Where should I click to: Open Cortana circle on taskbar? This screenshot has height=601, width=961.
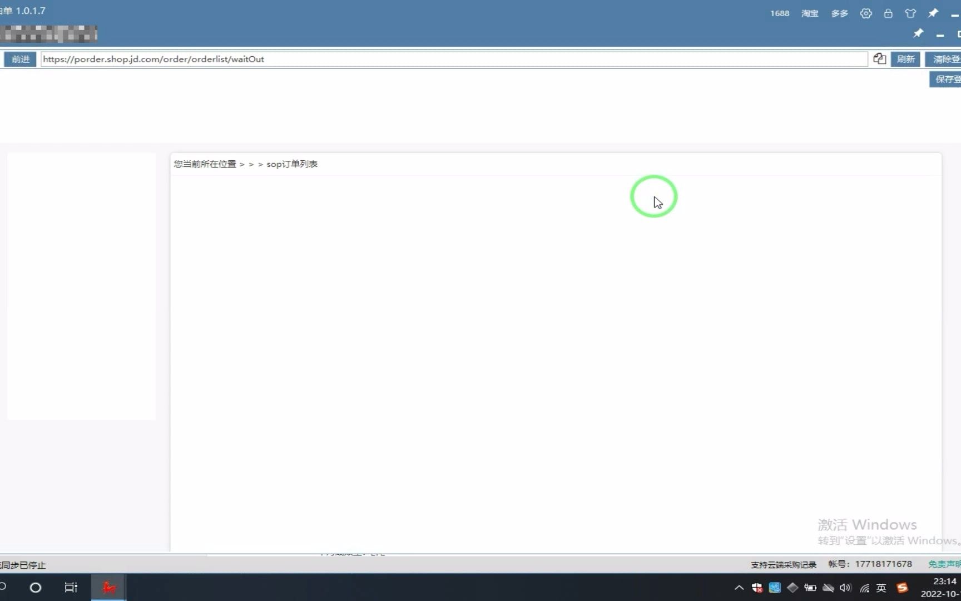(x=36, y=588)
